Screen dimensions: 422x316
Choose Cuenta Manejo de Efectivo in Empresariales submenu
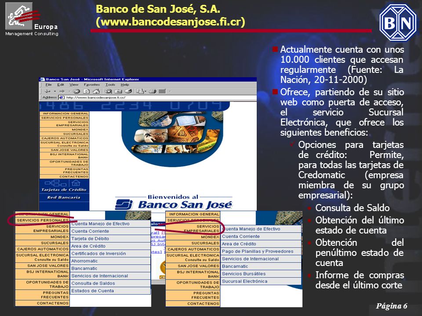pos(261,229)
